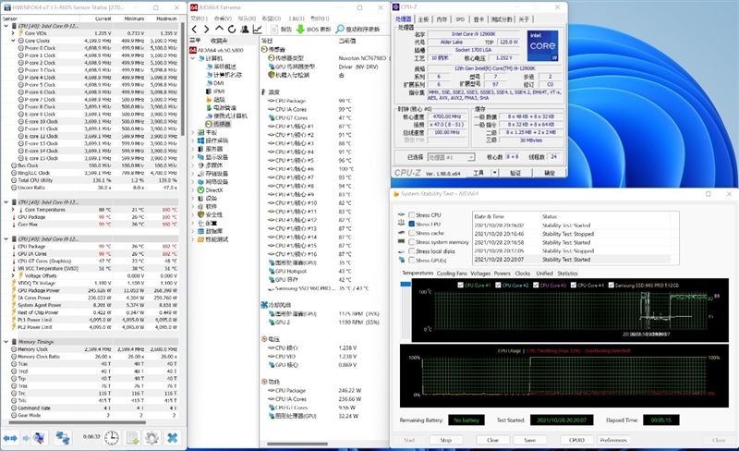This screenshot has width=739, height=451.
Task: Expand motherboard node below sensor item
Action: coord(193,132)
